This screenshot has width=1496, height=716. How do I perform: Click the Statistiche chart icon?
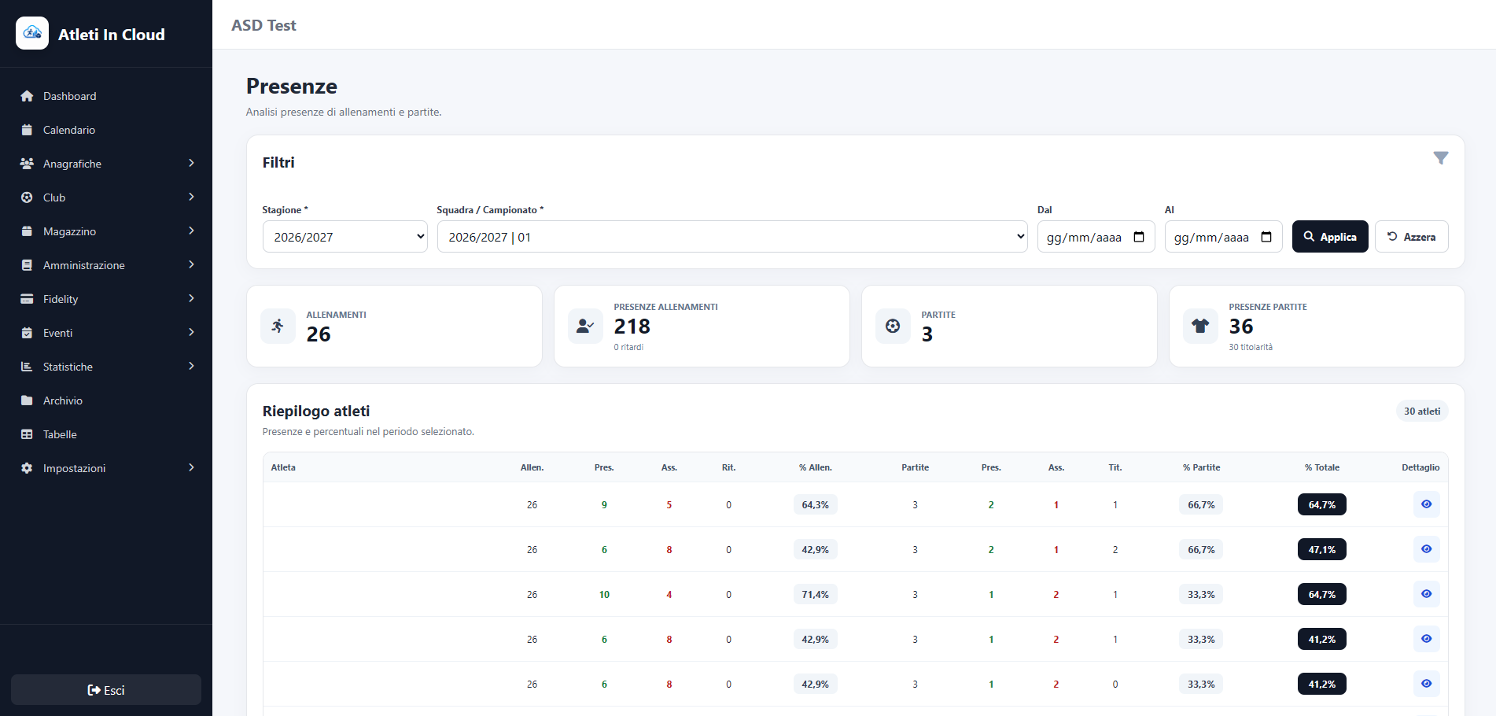click(x=27, y=367)
